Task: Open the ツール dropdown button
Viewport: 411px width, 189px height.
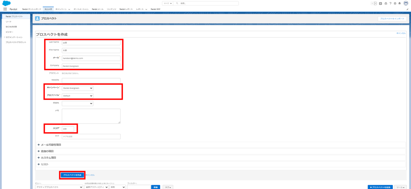Action: 400,187
